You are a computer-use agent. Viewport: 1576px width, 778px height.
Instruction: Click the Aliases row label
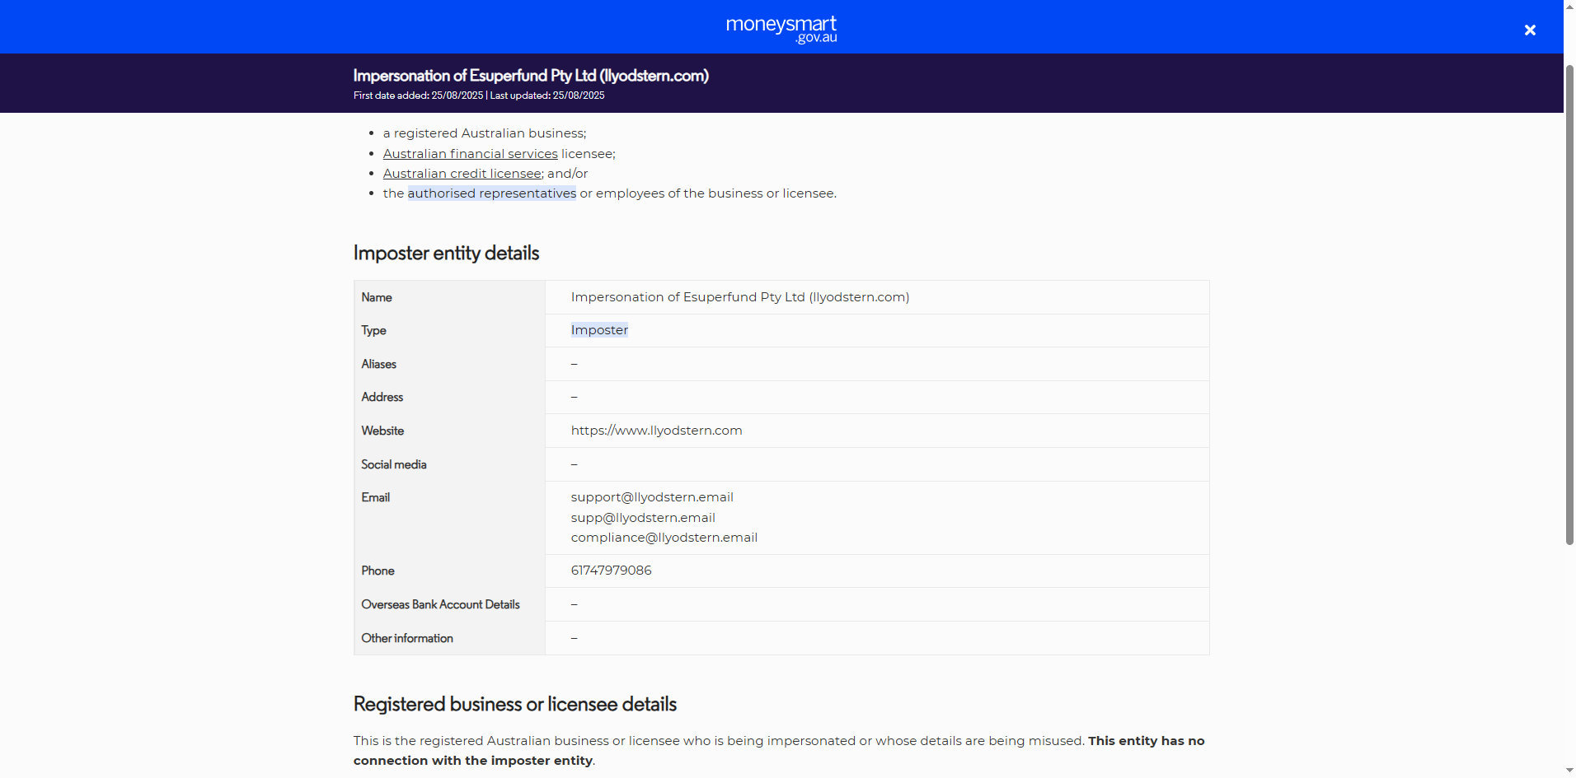pyautogui.click(x=378, y=364)
